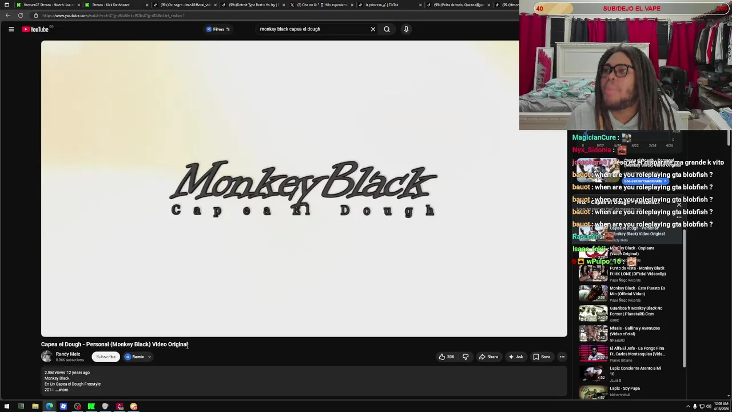The width and height of the screenshot is (732, 412).
Task: Expand description with ...more link
Action: click(62, 390)
